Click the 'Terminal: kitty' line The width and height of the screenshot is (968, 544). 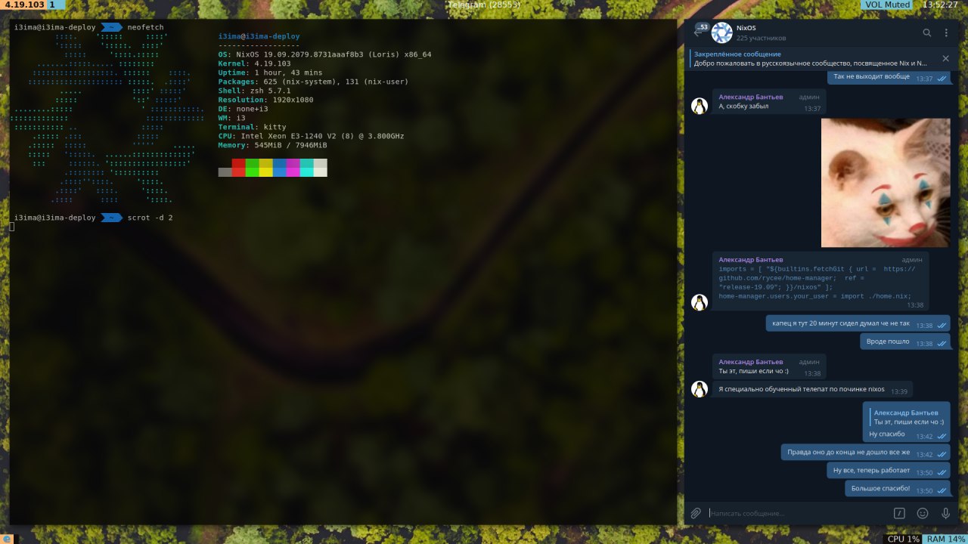pos(252,127)
